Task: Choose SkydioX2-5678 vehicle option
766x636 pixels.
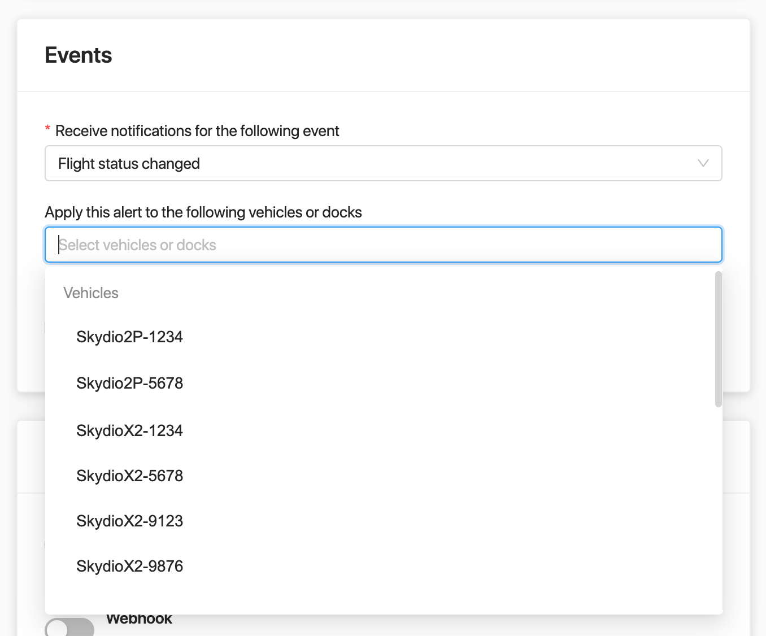Action: point(383,476)
